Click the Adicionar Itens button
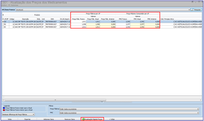 pyautogui.click(x=48, y=119)
